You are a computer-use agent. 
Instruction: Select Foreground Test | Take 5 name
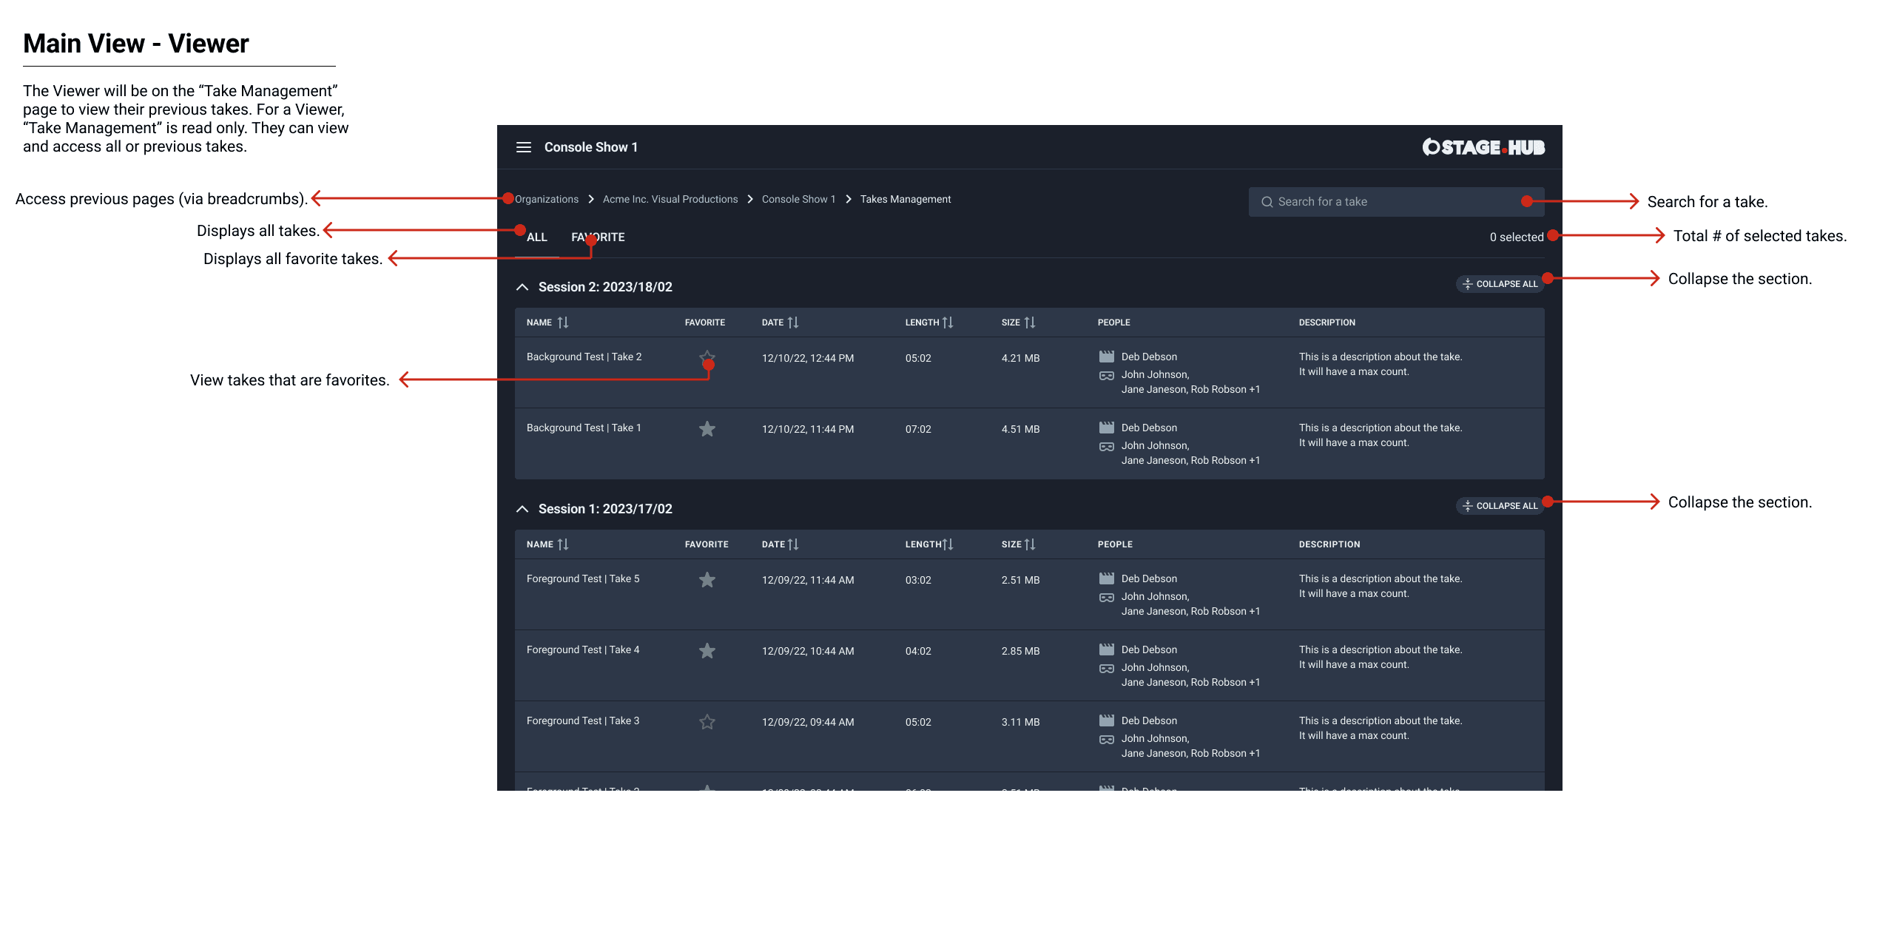pyautogui.click(x=583, y=578)
